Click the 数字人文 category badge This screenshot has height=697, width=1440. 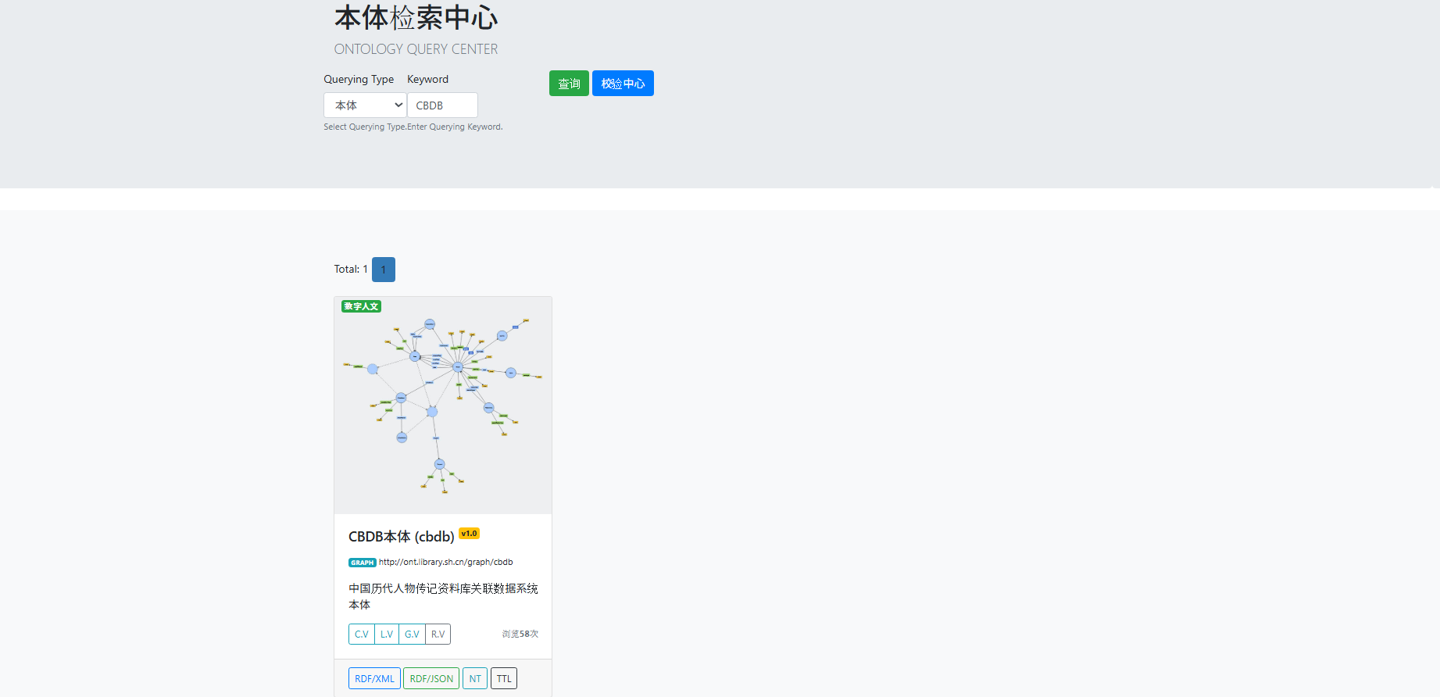(x=361, y=306)
